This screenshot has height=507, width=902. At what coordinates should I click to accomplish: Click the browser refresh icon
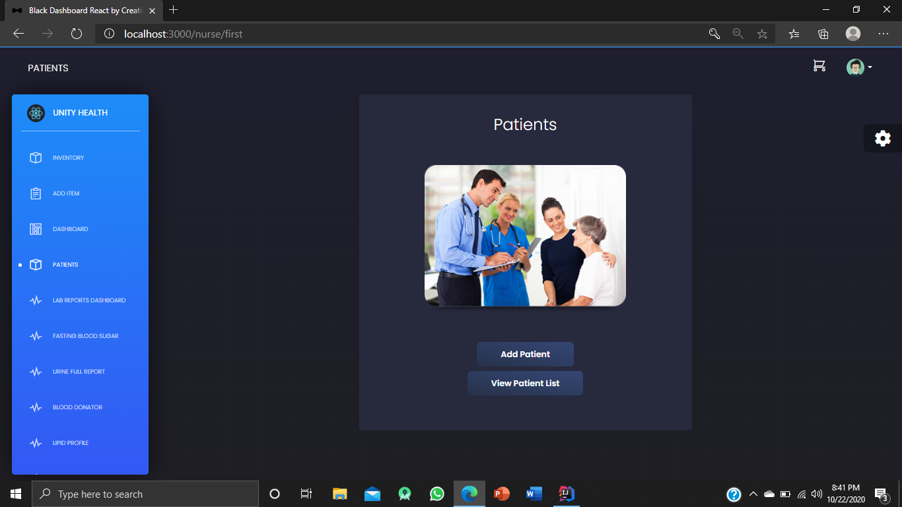(x=77, y=34)
